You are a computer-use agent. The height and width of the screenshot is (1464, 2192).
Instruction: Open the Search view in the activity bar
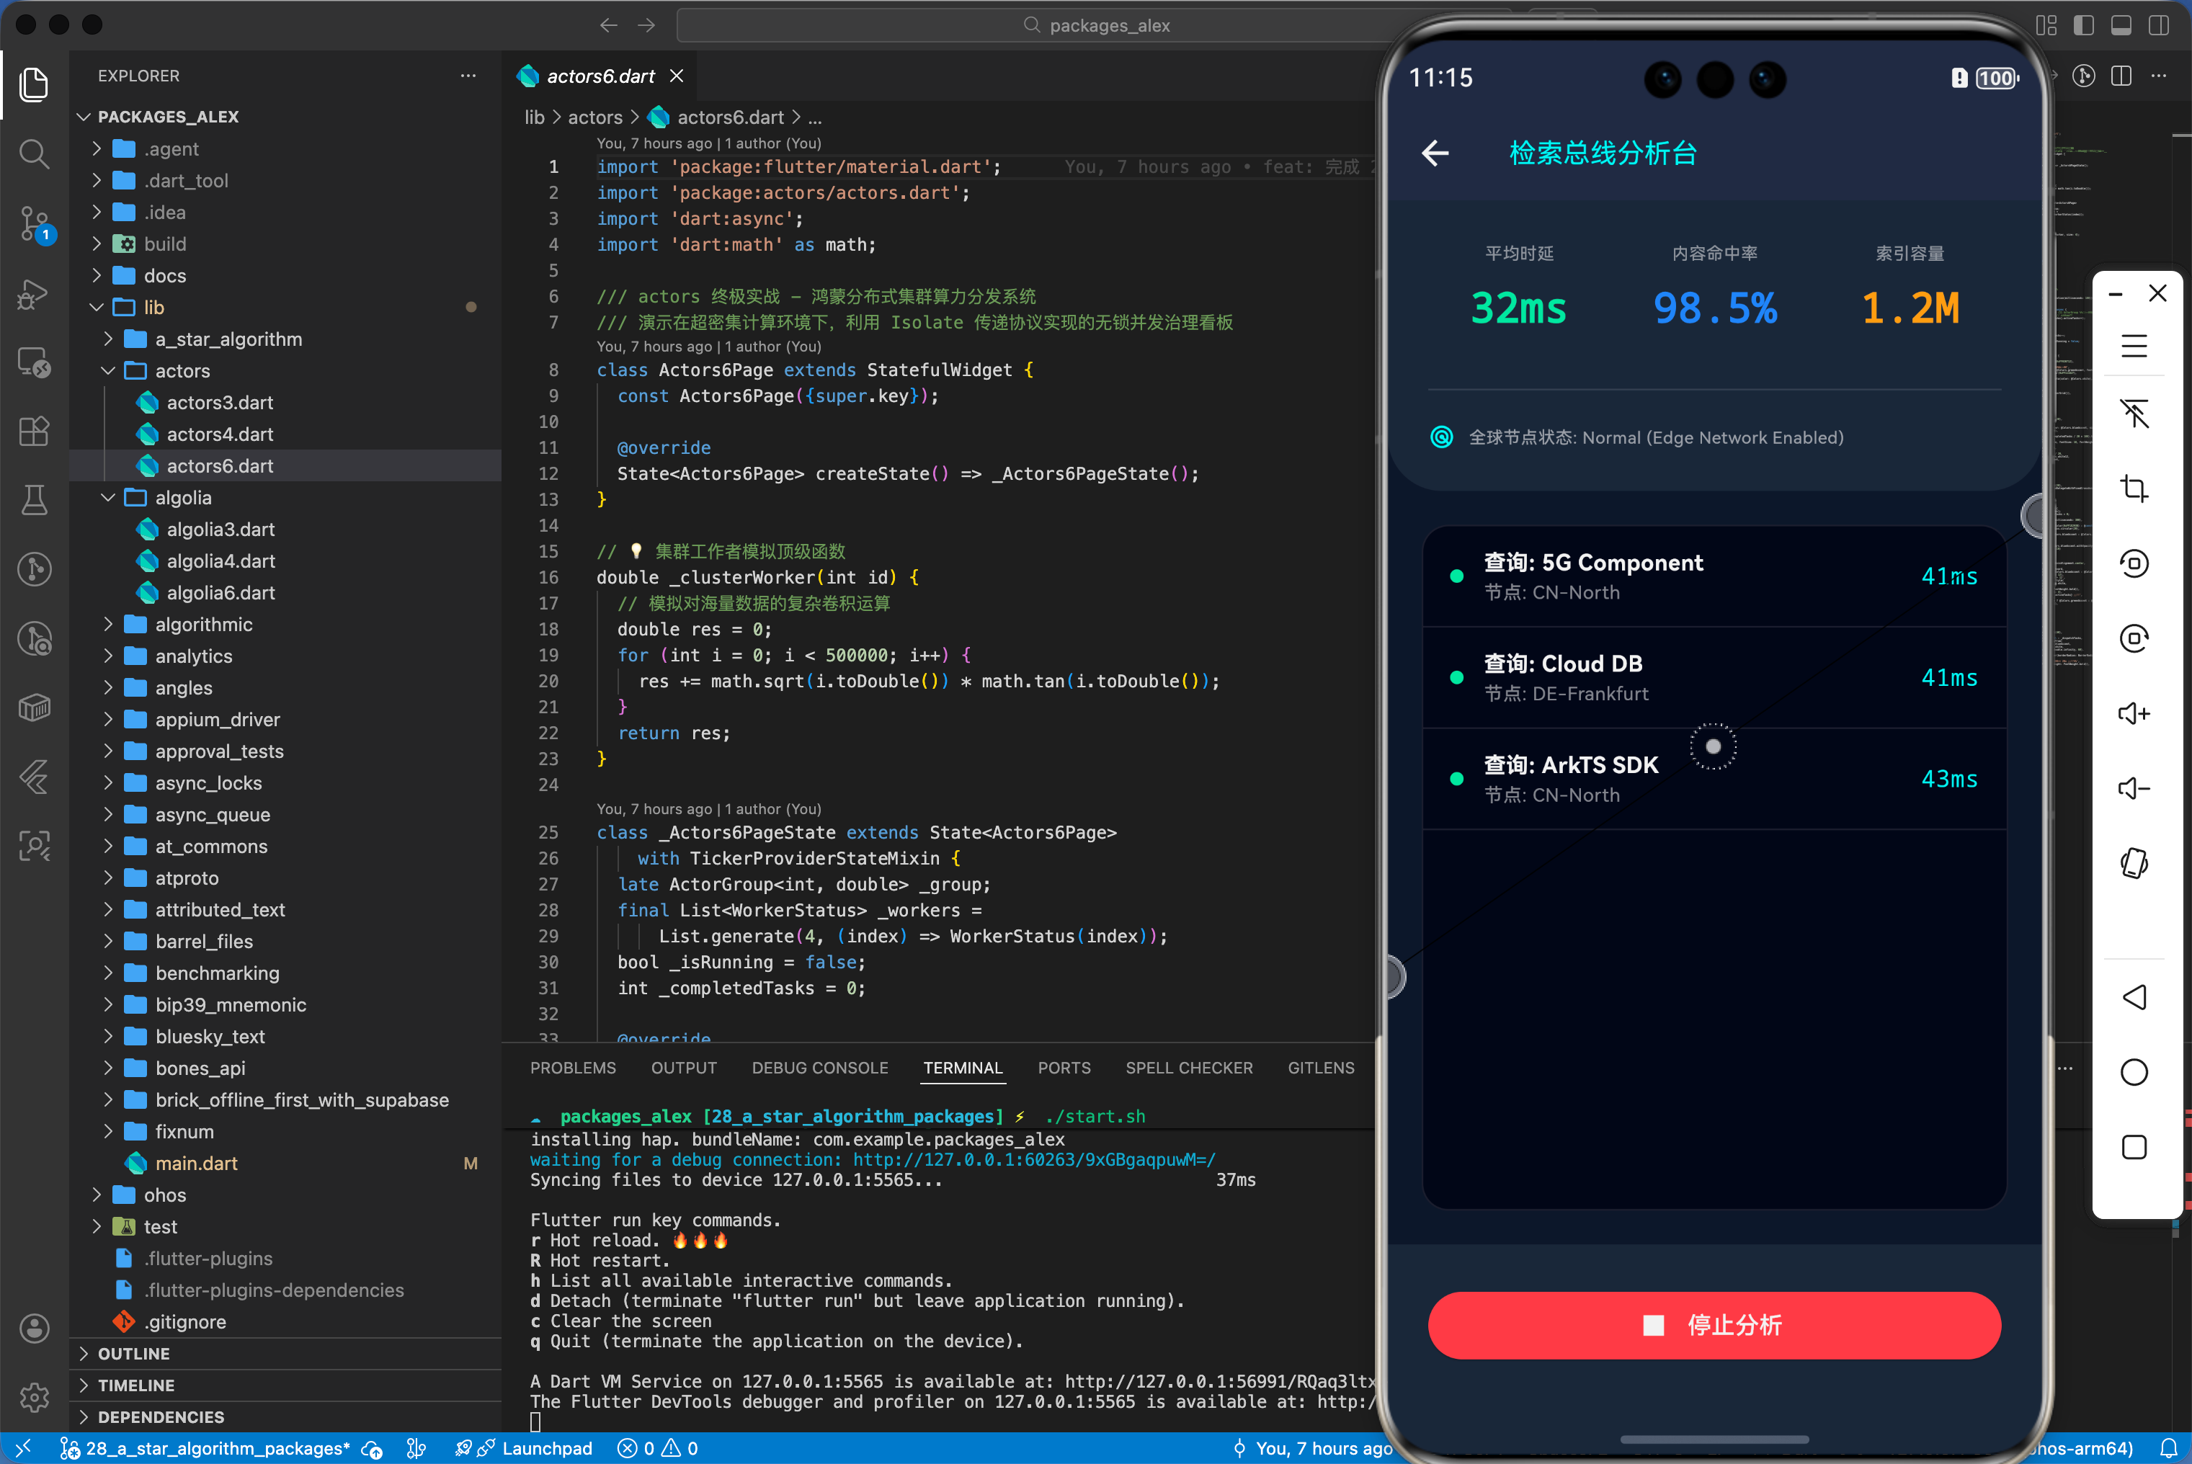tap(35, 153)
